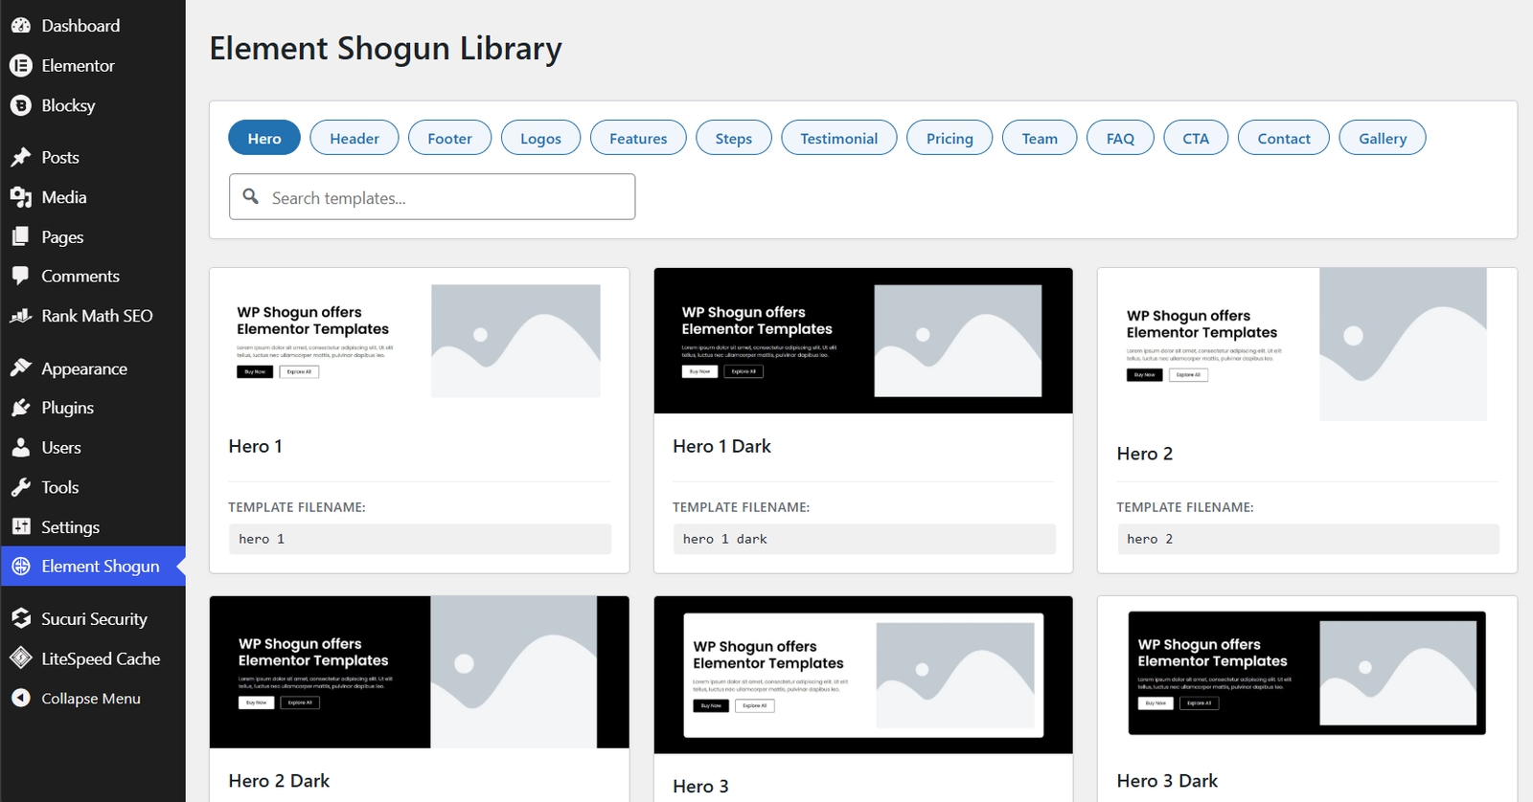Click the Dashboard gauge icon

21,26
